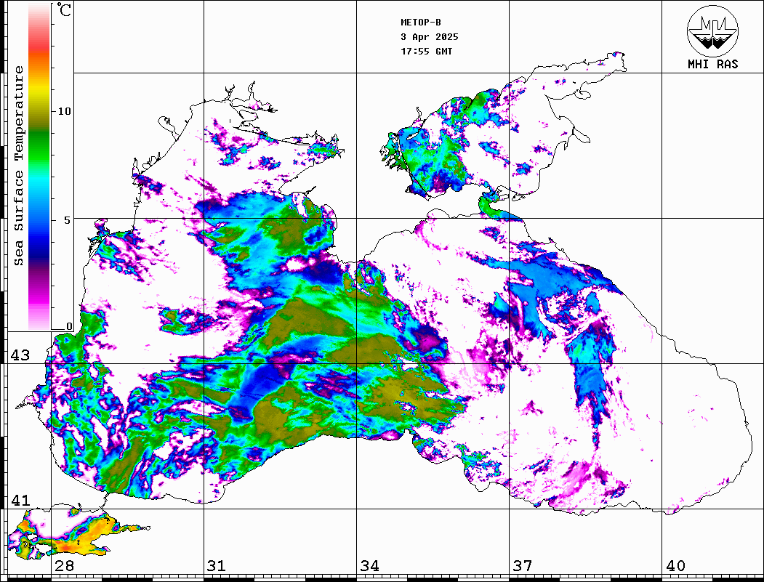Click the '°C' unit label

click(64, 9)
